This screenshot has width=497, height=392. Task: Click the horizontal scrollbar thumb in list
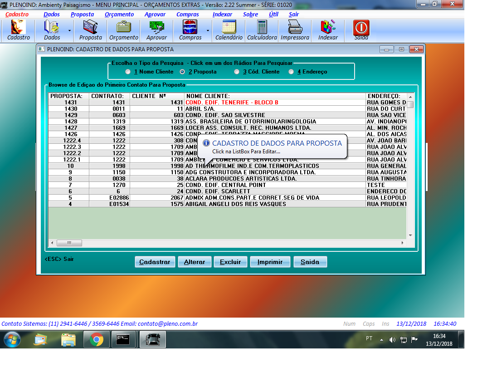tap(69, 243)
